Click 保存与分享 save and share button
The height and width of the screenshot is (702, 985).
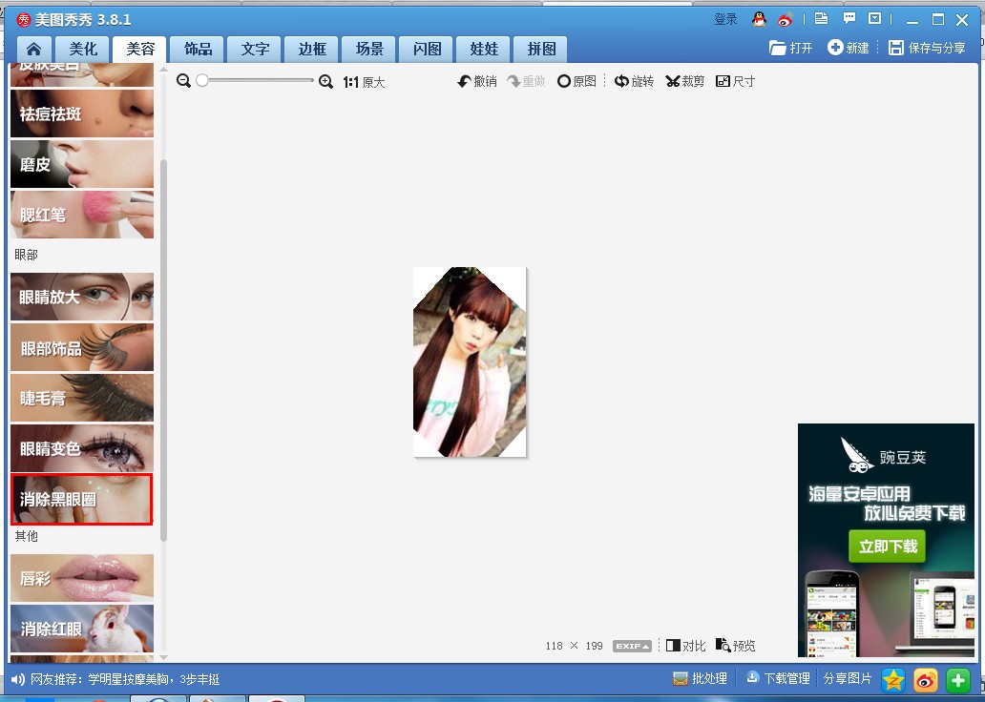point(927,48)
